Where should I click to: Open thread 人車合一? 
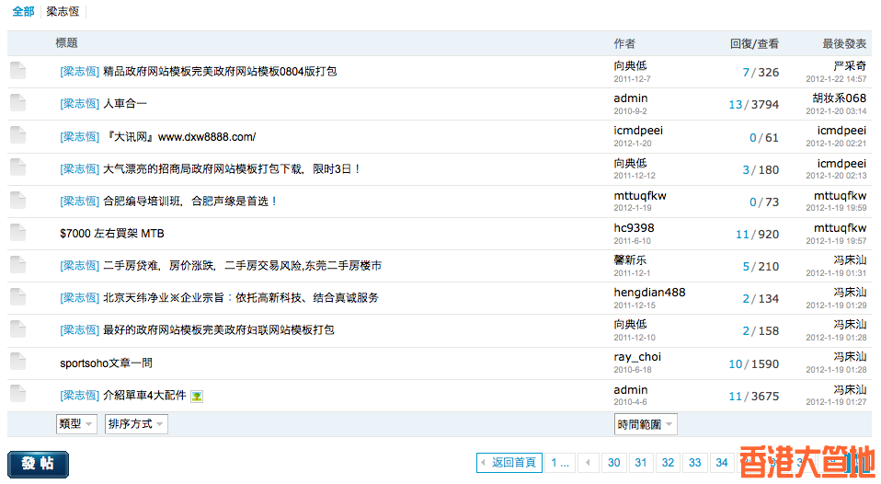[125, 103]
